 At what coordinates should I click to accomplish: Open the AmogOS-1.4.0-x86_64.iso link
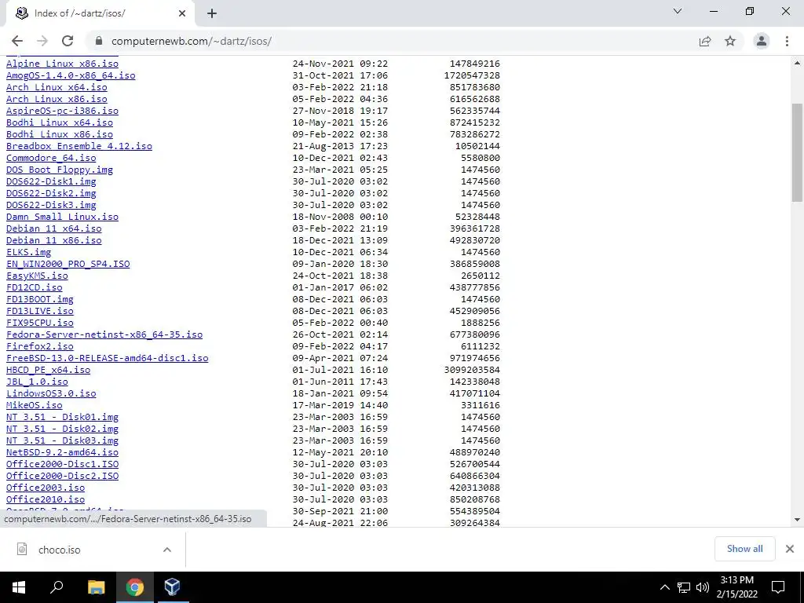[x=71, y=75]
